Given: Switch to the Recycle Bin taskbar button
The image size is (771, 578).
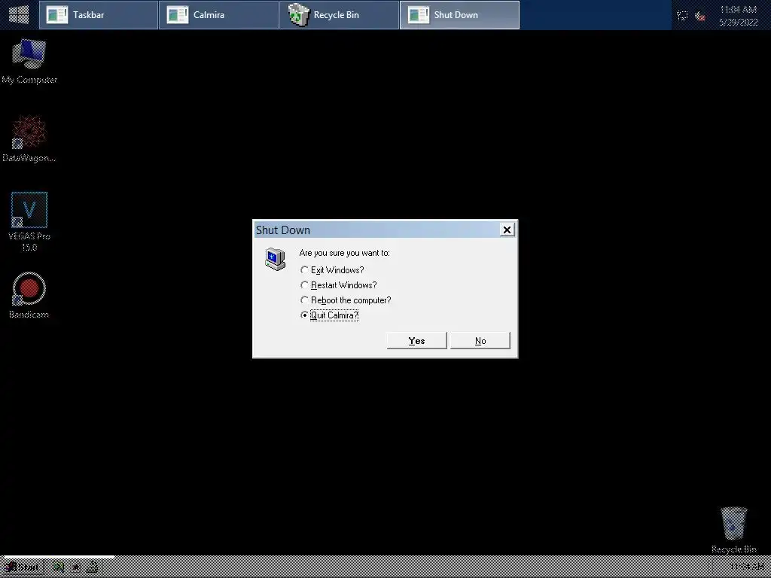Looking at the screenshot, I should [x=339, y=15].
